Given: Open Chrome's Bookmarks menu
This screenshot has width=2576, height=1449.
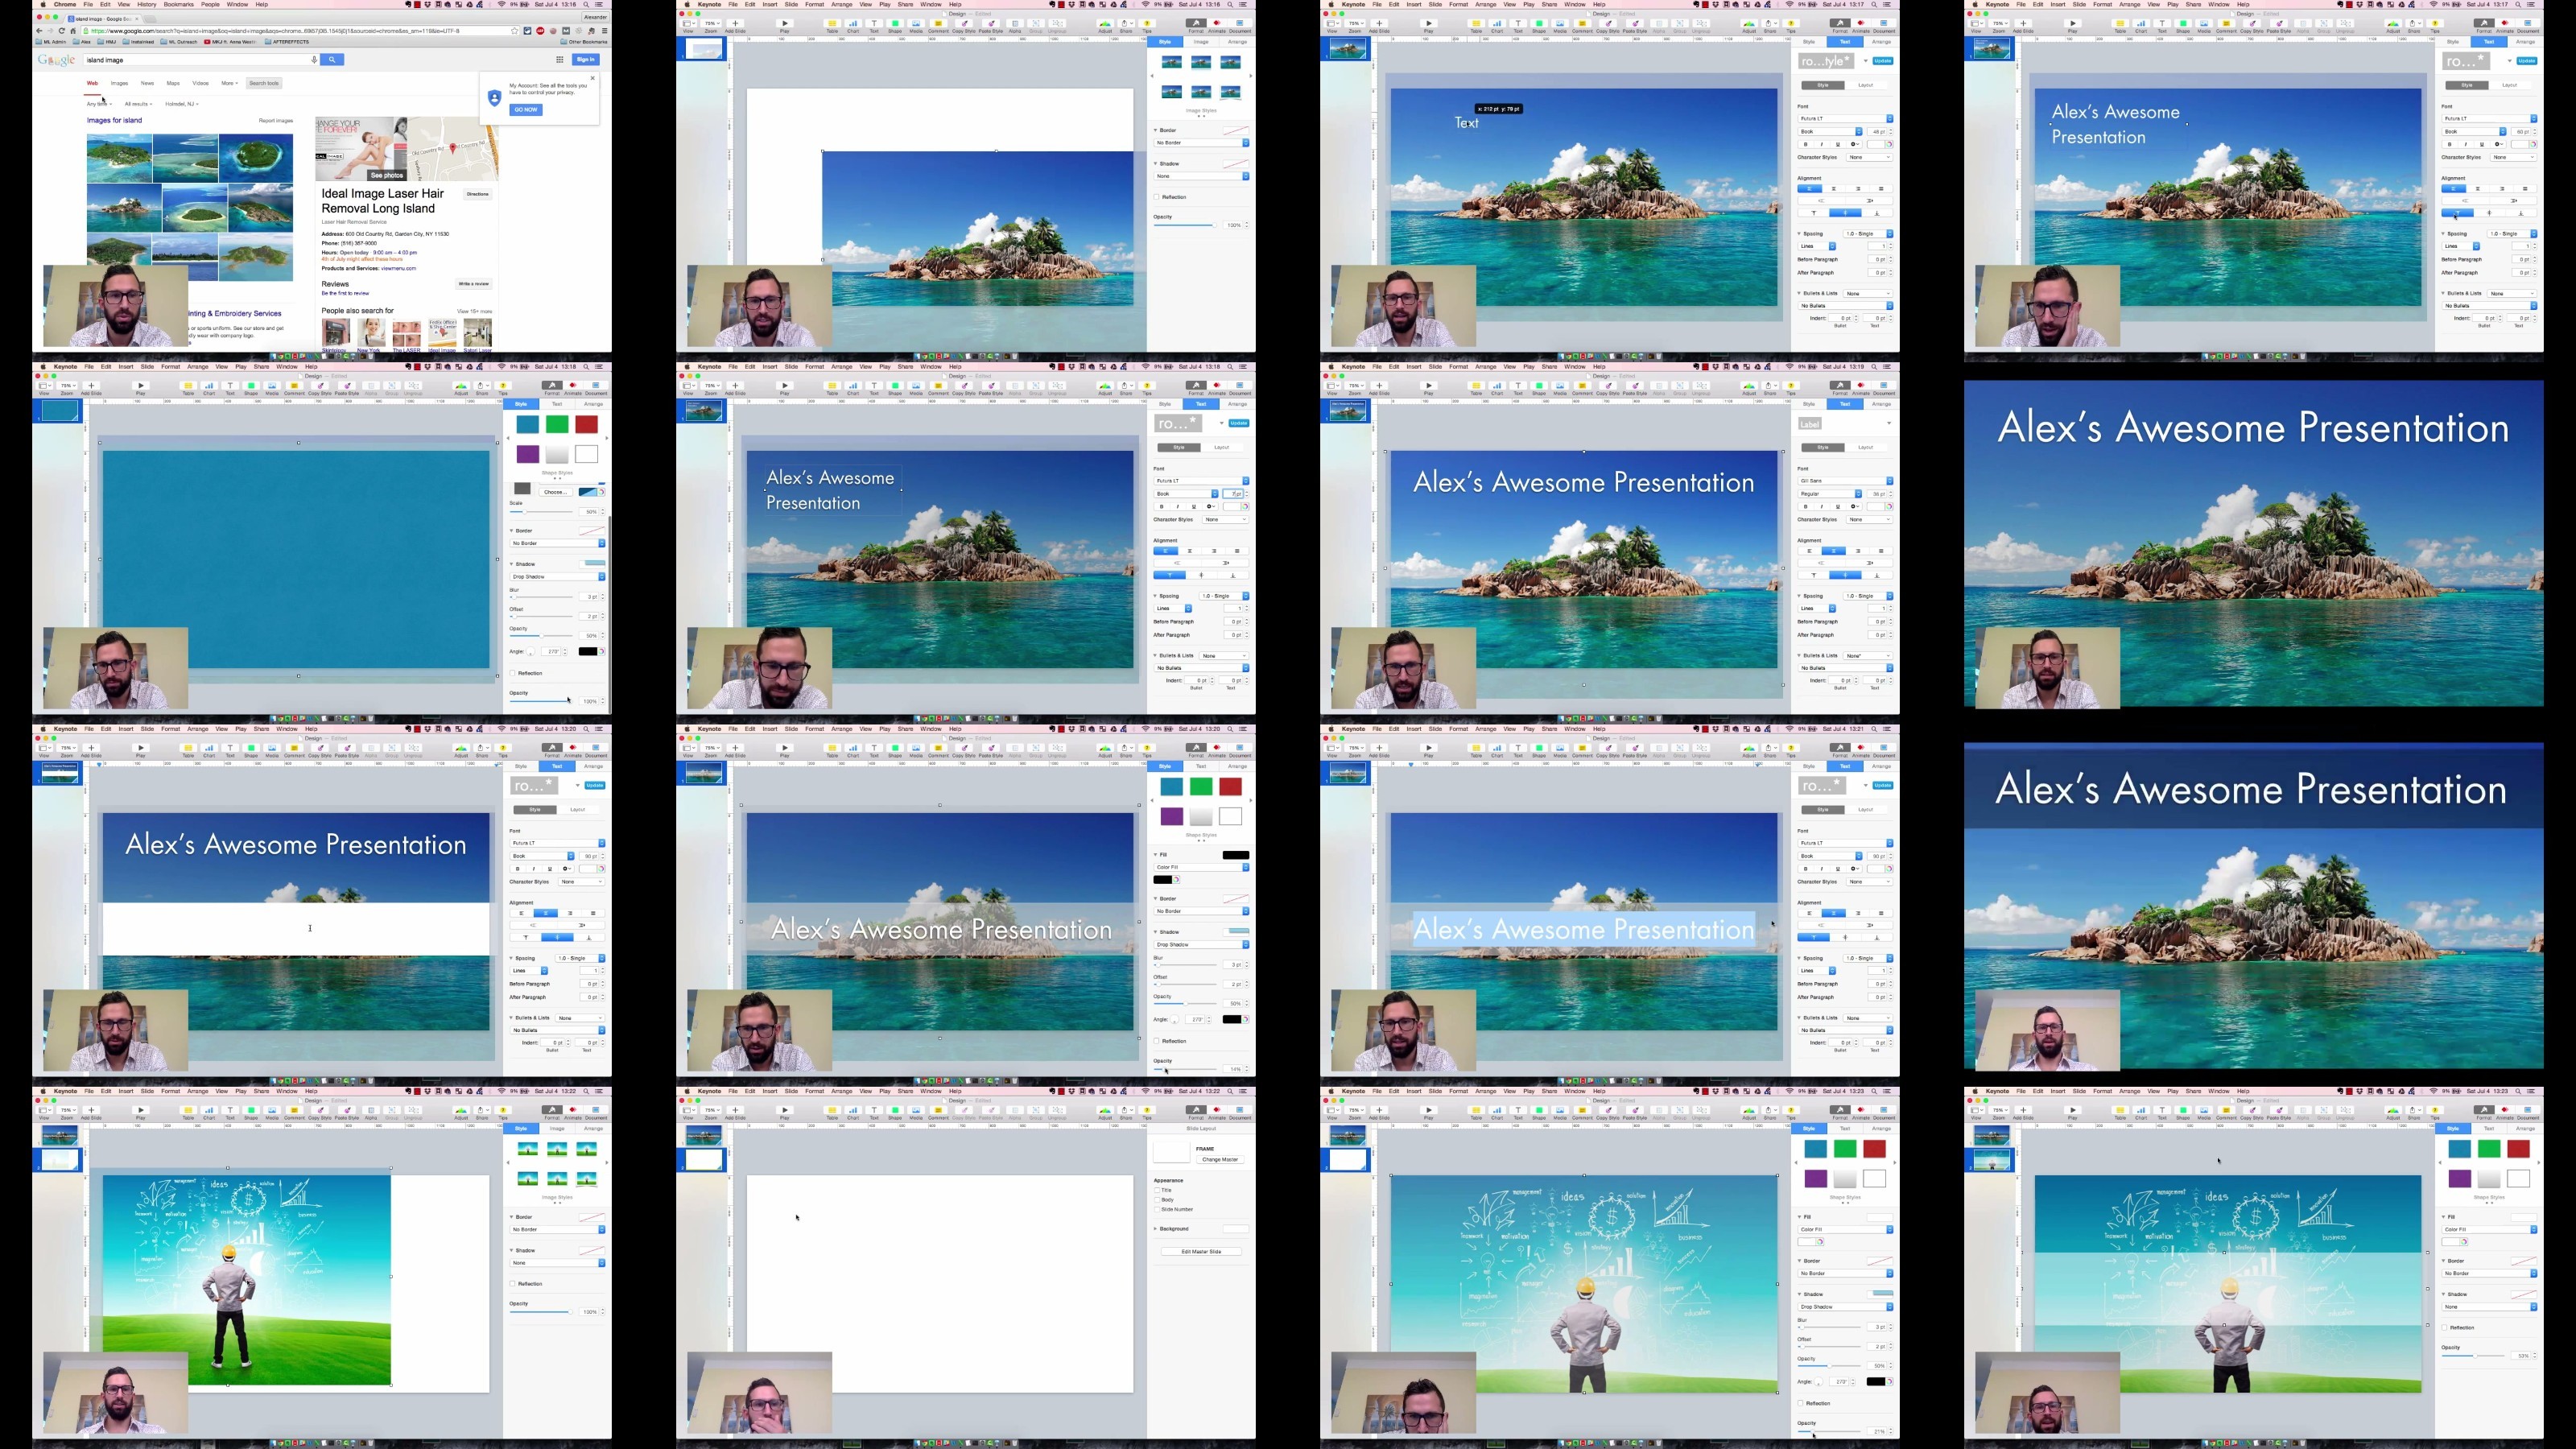Looking at the screenshot, I should [179, 4].
